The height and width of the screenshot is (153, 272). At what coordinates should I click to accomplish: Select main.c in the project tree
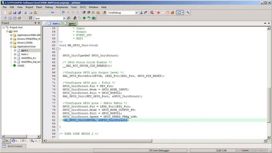pos(25,54)
